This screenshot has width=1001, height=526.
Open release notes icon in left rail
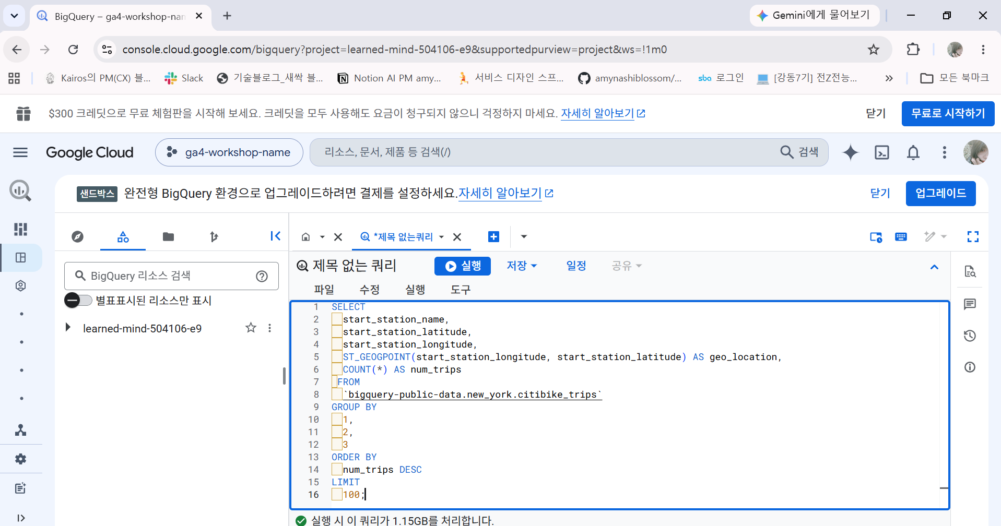click(x=21, y=488)
